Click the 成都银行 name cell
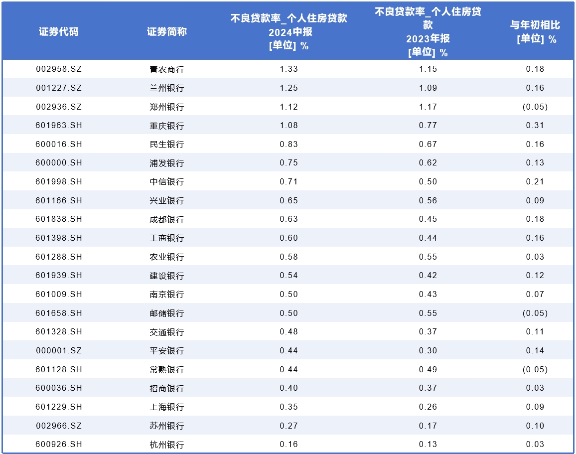 point(167,219)
